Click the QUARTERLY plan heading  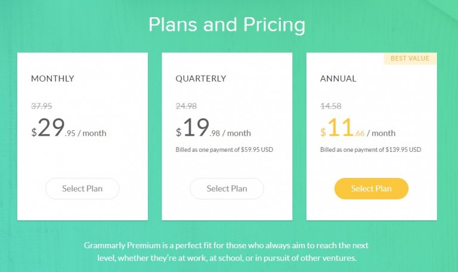coord(200,79)
